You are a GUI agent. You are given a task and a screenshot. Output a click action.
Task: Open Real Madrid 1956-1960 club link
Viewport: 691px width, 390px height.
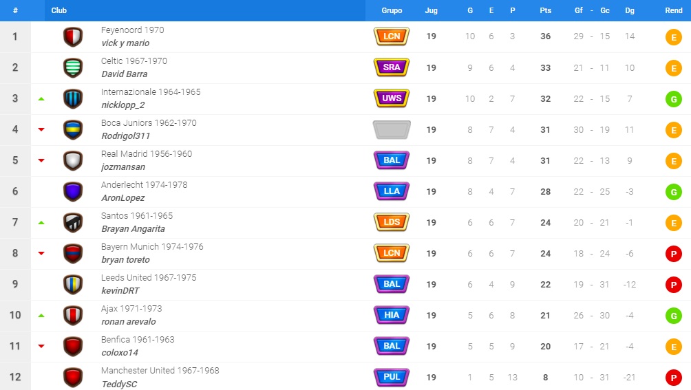click(x=147, y=154)
